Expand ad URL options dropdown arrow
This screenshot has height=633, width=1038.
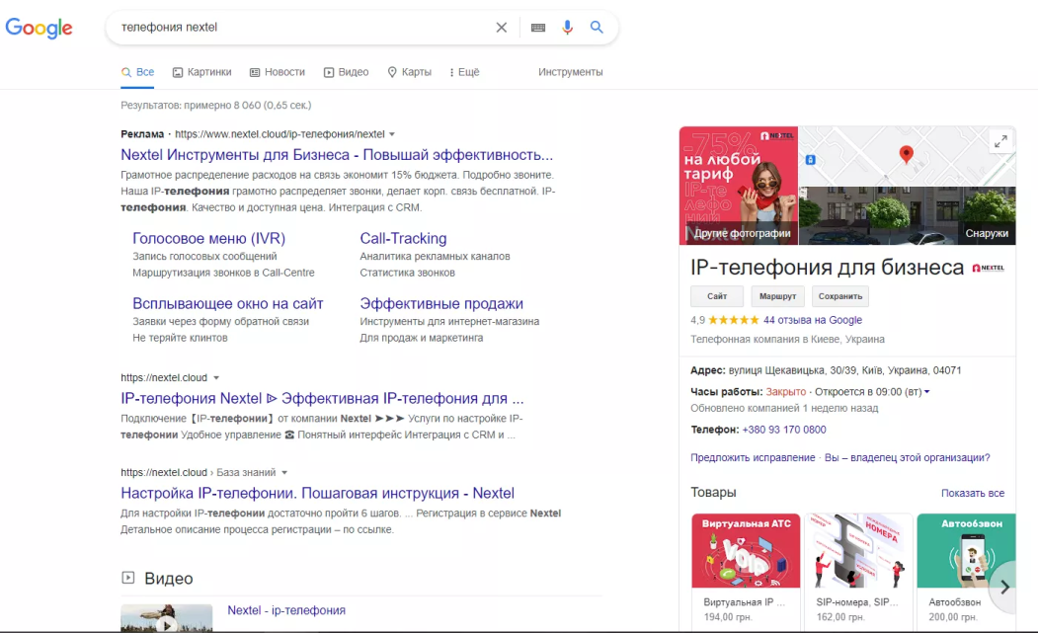[392, 134]
